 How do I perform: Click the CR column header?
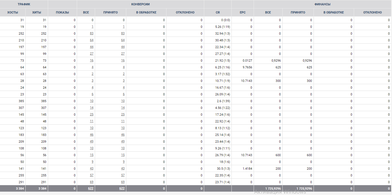tap(218, 12)
